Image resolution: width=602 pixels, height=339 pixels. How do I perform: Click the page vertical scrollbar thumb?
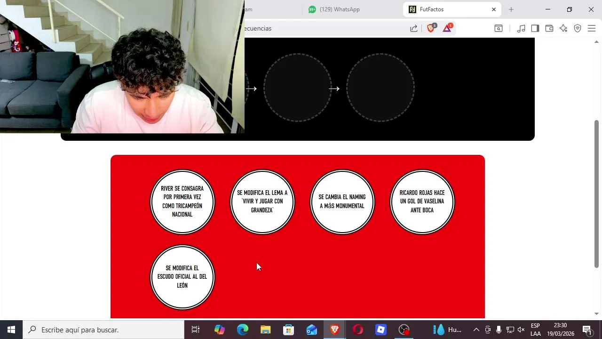click(596, 194)
